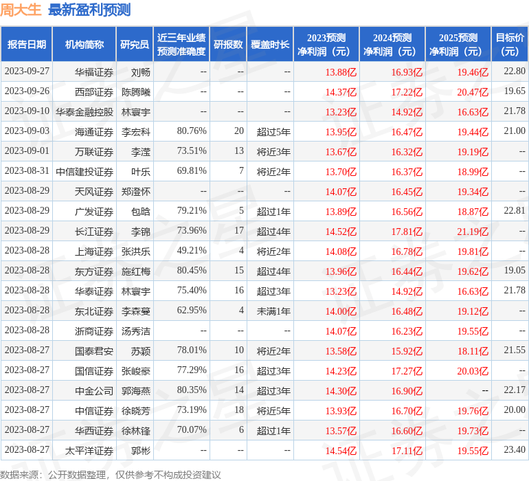Click the 周大生 title text
The image size is (529, 481).
(21, 10)
